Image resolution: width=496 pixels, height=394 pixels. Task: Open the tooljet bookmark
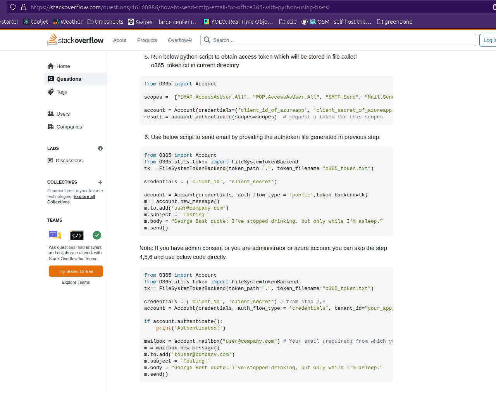36,22
